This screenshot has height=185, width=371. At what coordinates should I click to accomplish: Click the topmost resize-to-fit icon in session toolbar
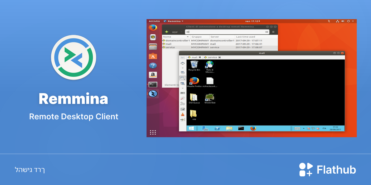(x=182, y=58)
